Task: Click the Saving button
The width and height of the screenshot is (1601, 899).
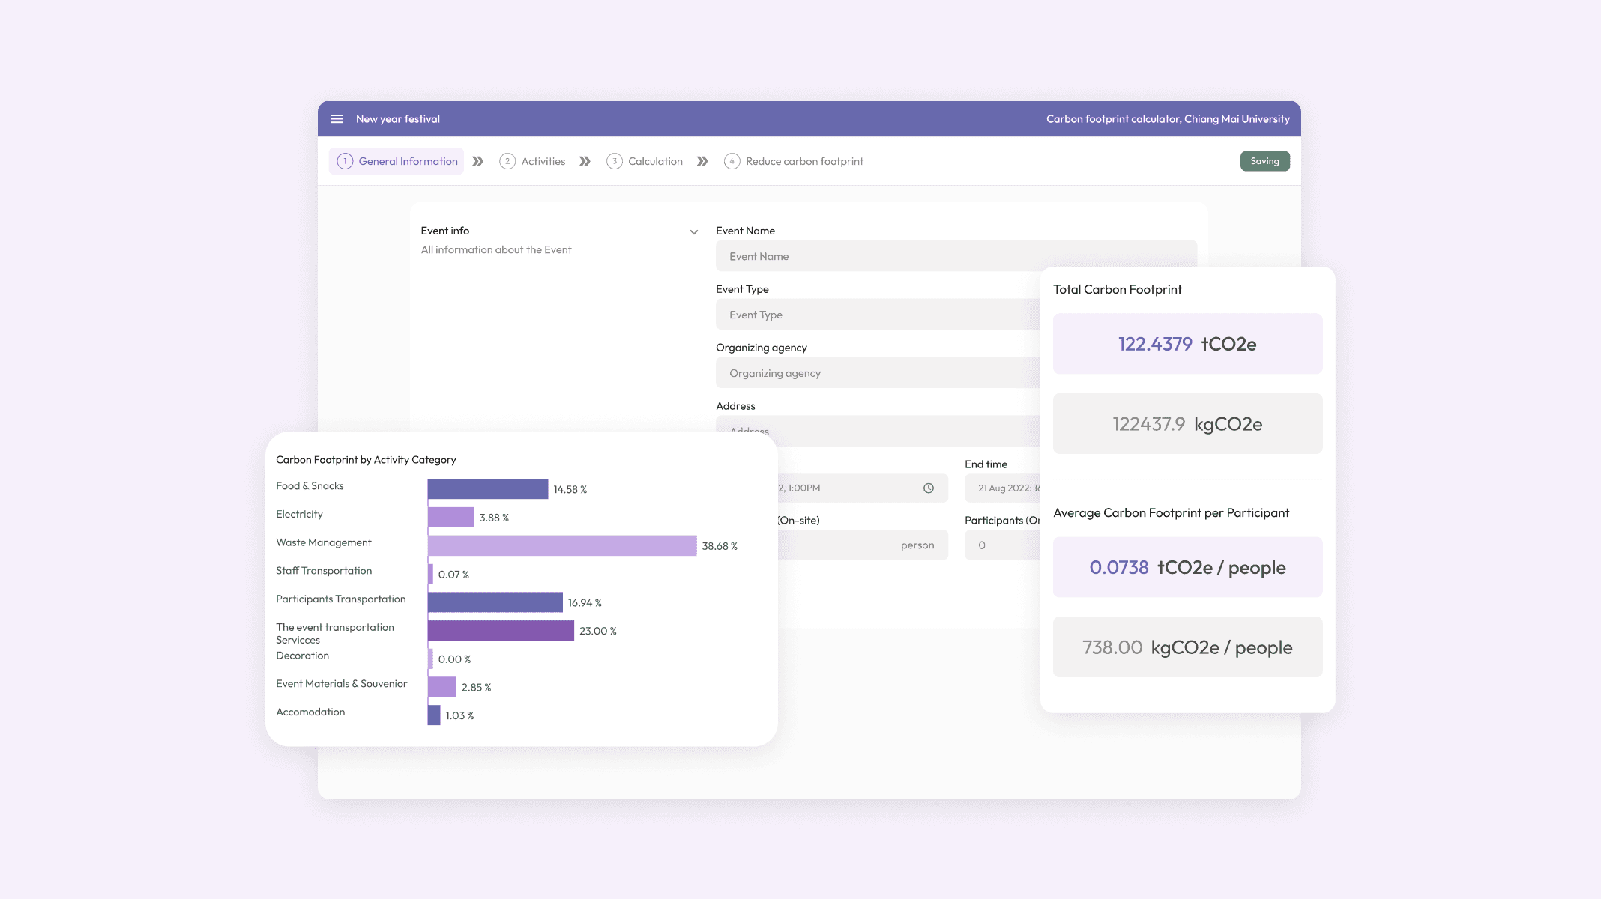Action: [x=1264, y=161]
